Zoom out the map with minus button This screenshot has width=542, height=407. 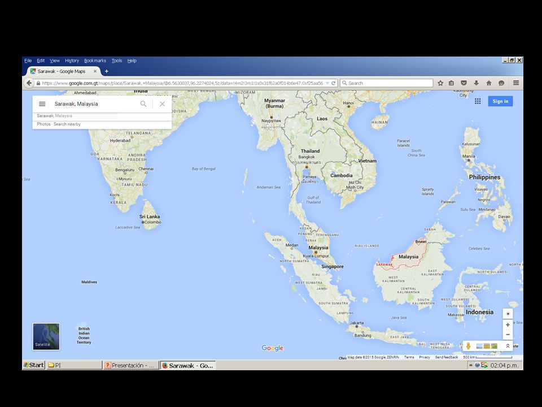(508, 335)
